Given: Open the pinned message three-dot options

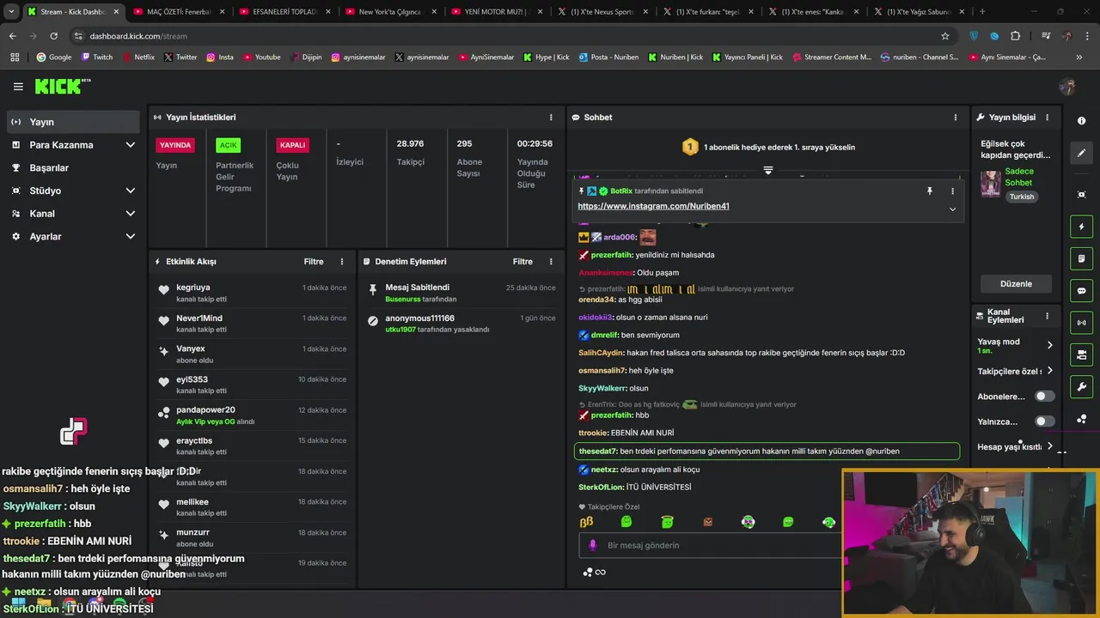Looking at the screenshot, I should (952, 191).
